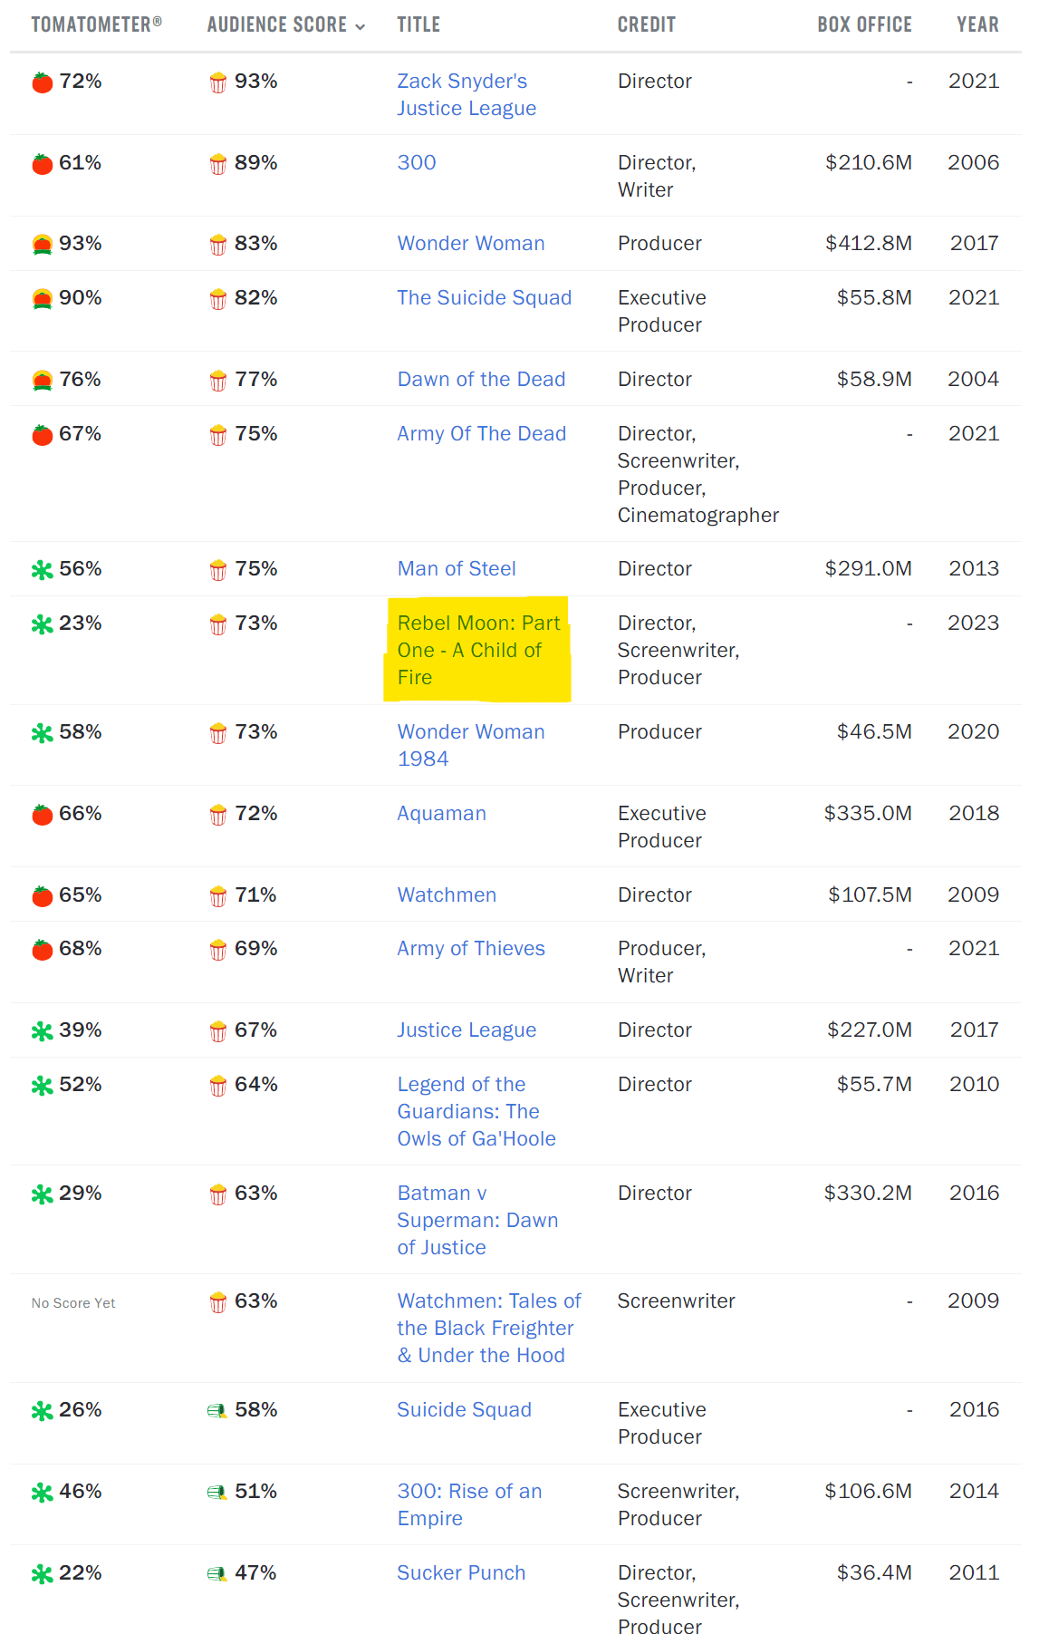The height and width of the screenshot is (1634, 1039).
Task: Click the $36.4M box office value
Action: (874, 1572)
